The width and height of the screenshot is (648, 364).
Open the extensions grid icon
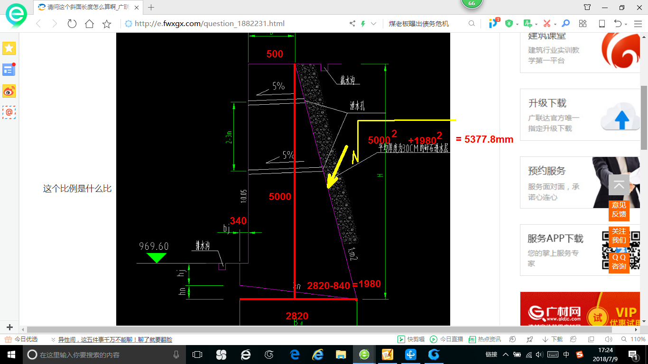[583, 23]
